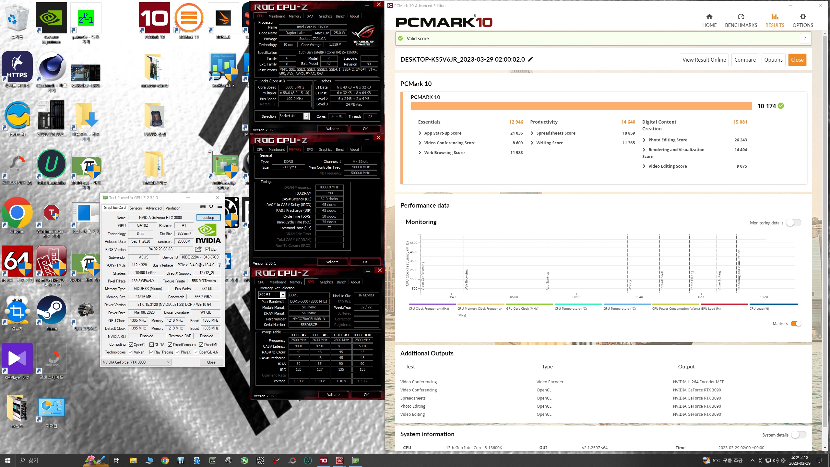
Task: Click GPU-Z screenshot camera icon
Action: tap(203, 206)
